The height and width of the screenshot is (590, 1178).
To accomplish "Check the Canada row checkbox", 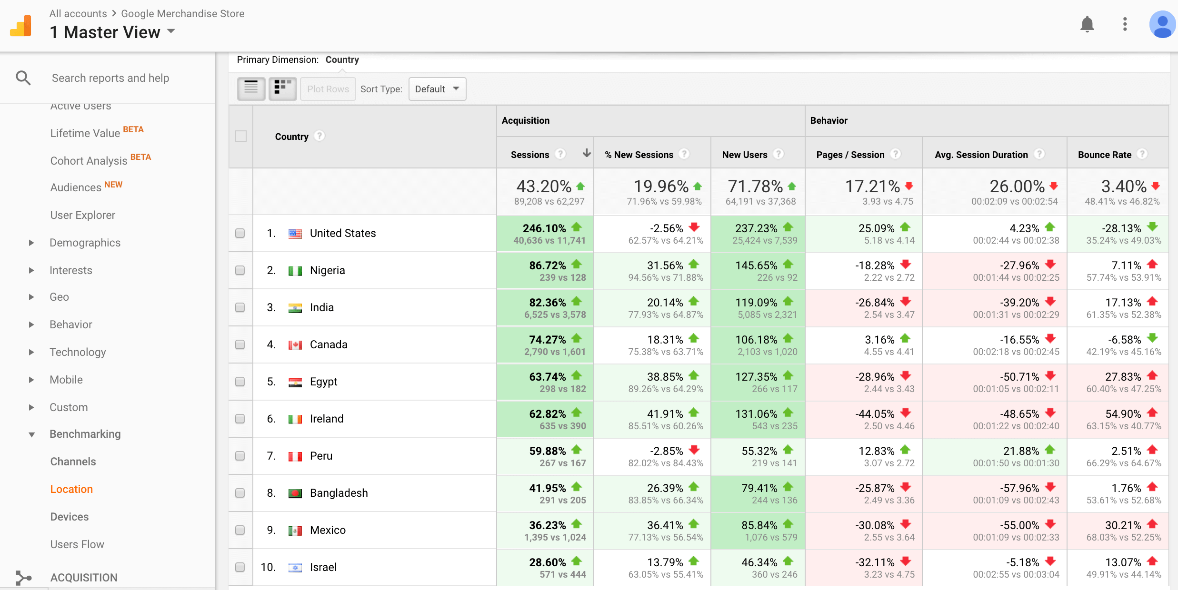I will (240, 344).
